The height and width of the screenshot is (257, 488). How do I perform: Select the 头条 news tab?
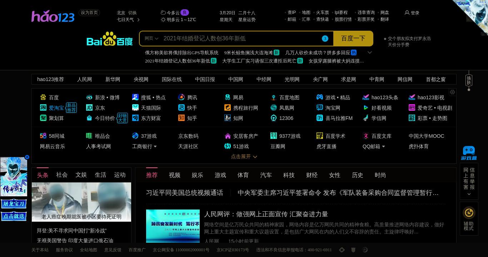[x=43, y=175]
